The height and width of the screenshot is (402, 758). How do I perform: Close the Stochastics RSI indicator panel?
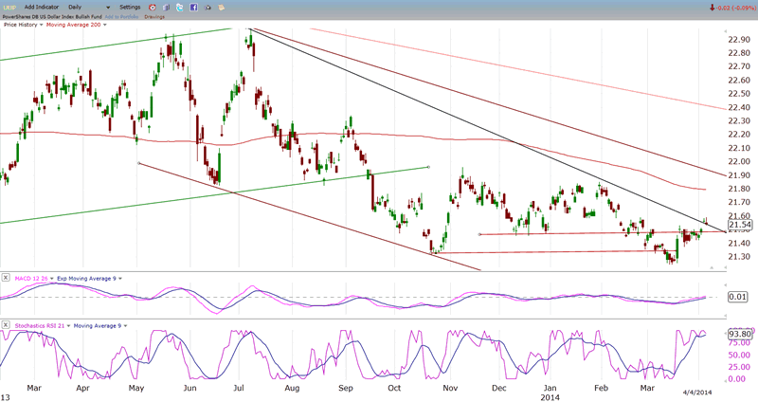coord(6,325)
